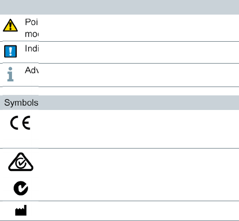The image size is (239, 221).
Task: Click the yellow warning triangle icon
Action: pyautogui.click(x=10, y=26)
